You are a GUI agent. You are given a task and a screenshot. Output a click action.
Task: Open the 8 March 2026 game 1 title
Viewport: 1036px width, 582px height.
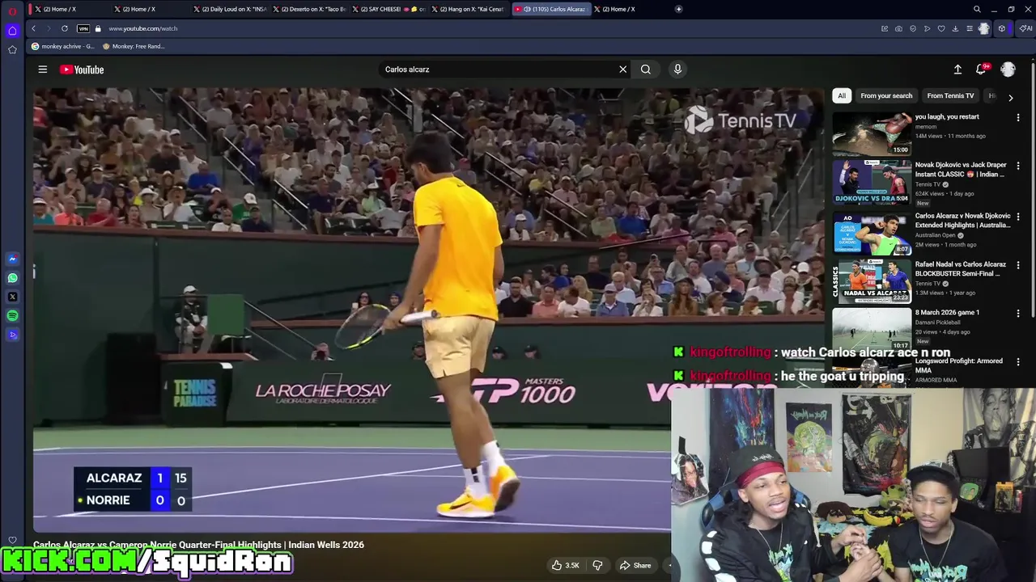(x=947, y=312)
